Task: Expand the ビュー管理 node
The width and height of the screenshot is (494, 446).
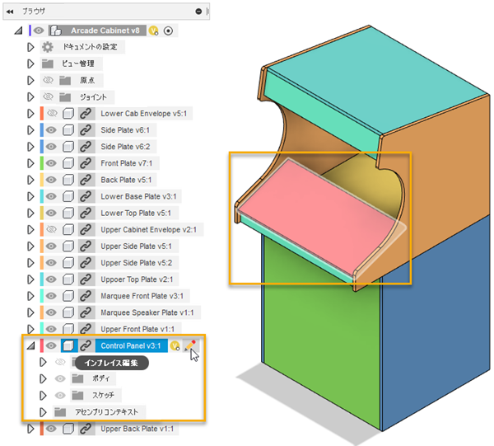Action: [30, 63]
